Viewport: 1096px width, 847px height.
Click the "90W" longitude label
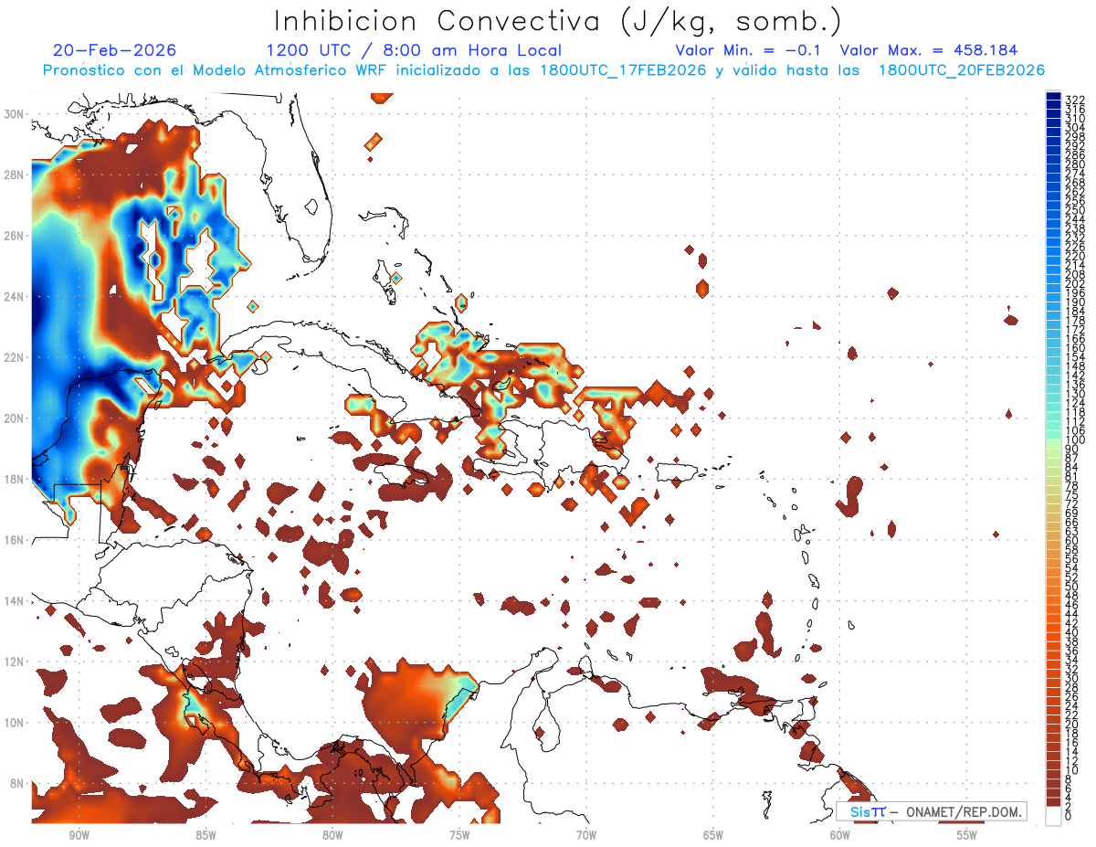click(x=79, y=835)
